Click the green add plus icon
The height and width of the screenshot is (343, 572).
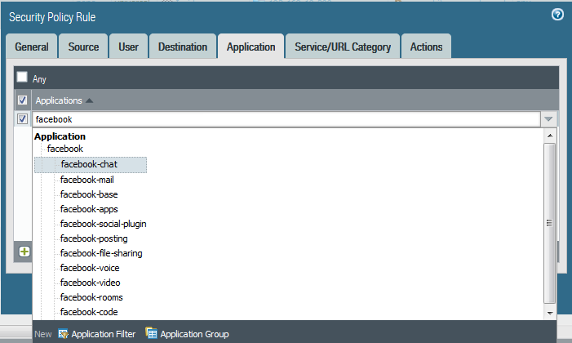(24, 252)
